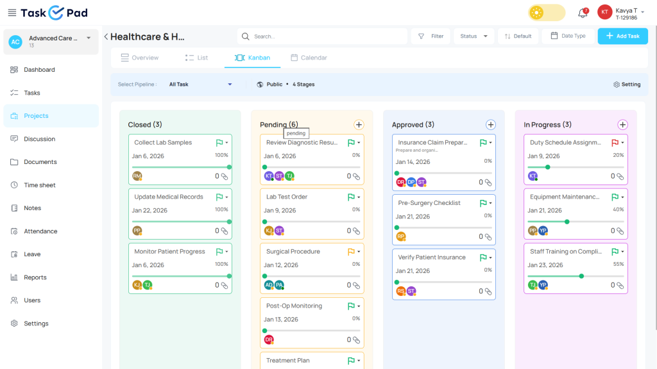Click the Time sheet sidebar icon

coord(14,185)
